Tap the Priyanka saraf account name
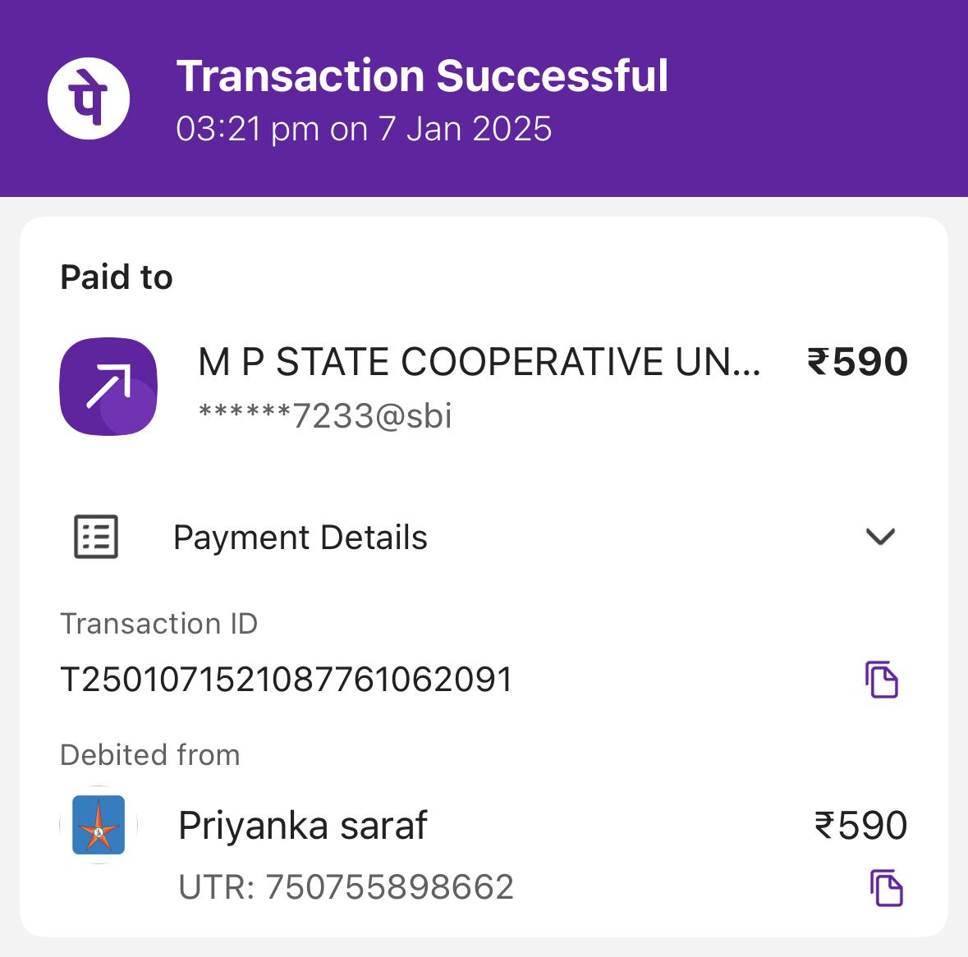This screenshot has width=968, height=957. 302,826
